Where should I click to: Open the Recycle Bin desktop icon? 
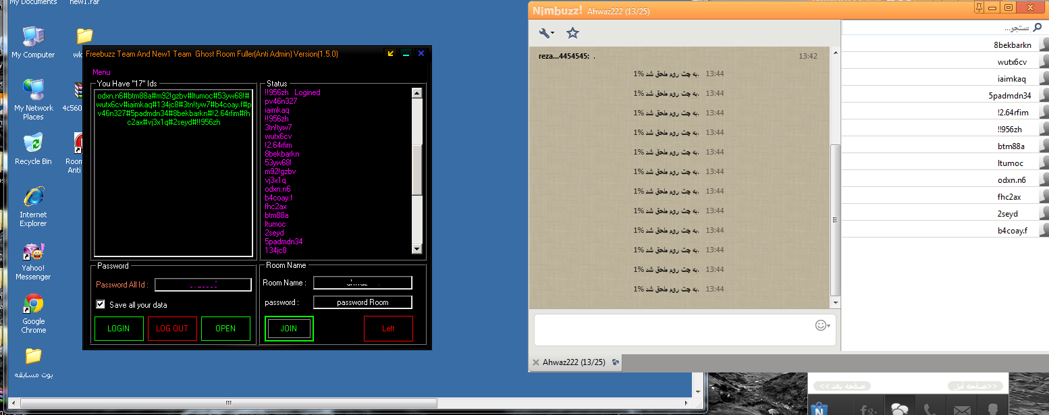pos(33,149)
